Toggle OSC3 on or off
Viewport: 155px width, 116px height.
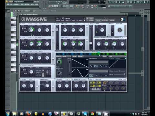[21, 52]
